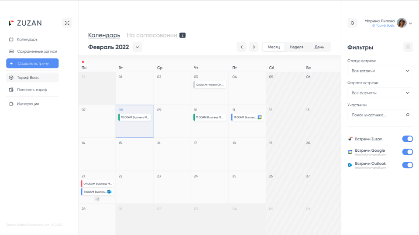
Task: Click the Создать встречу button
Action: click(32, 63)
